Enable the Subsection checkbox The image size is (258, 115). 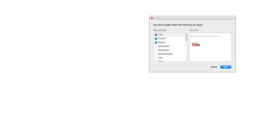[x=156, y=50]
